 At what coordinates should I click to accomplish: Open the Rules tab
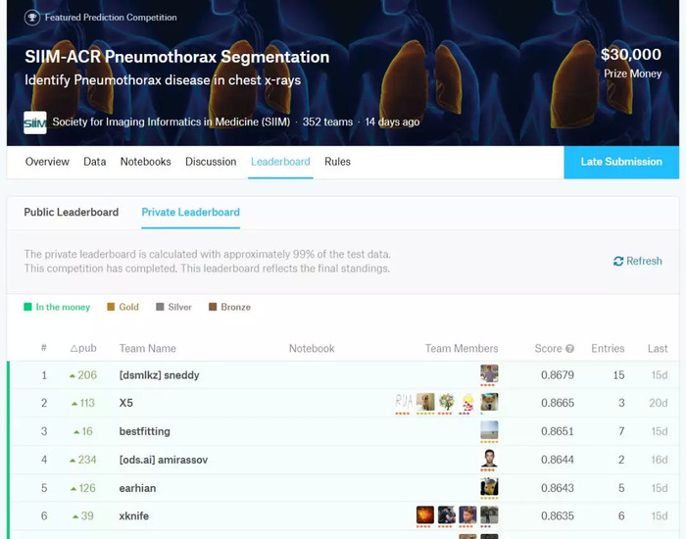click(x=337, y=162)
